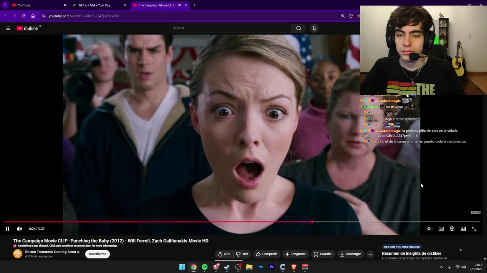Open Spotify from the taskbar
The height and width of the screenshot is (273, 487).
[205, 267]
